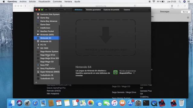Click the Sega Mega-CD console icon
This screenshot has height=108, width=193.
[x=38, y=62]
